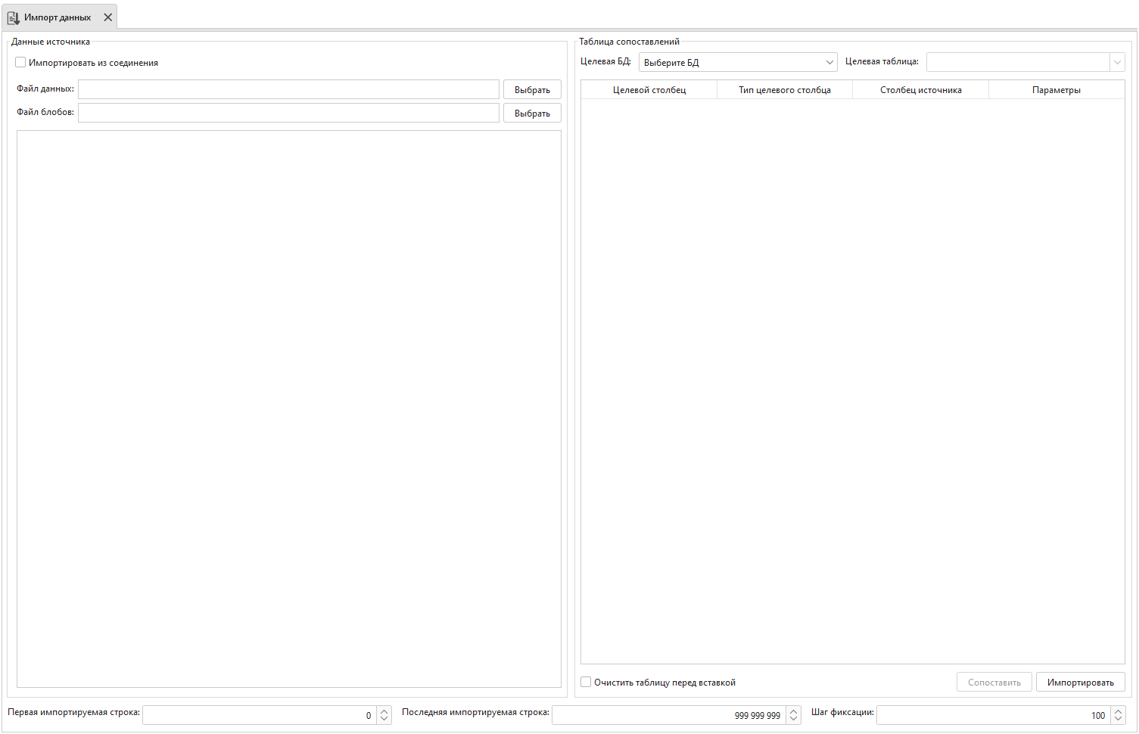Switch to the Импорт данных tab
The height and width of the screenshot is (734, 1139).
point(58,17)
